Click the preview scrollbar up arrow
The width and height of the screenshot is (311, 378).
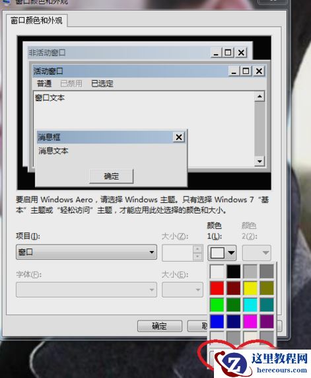[259, 96]
